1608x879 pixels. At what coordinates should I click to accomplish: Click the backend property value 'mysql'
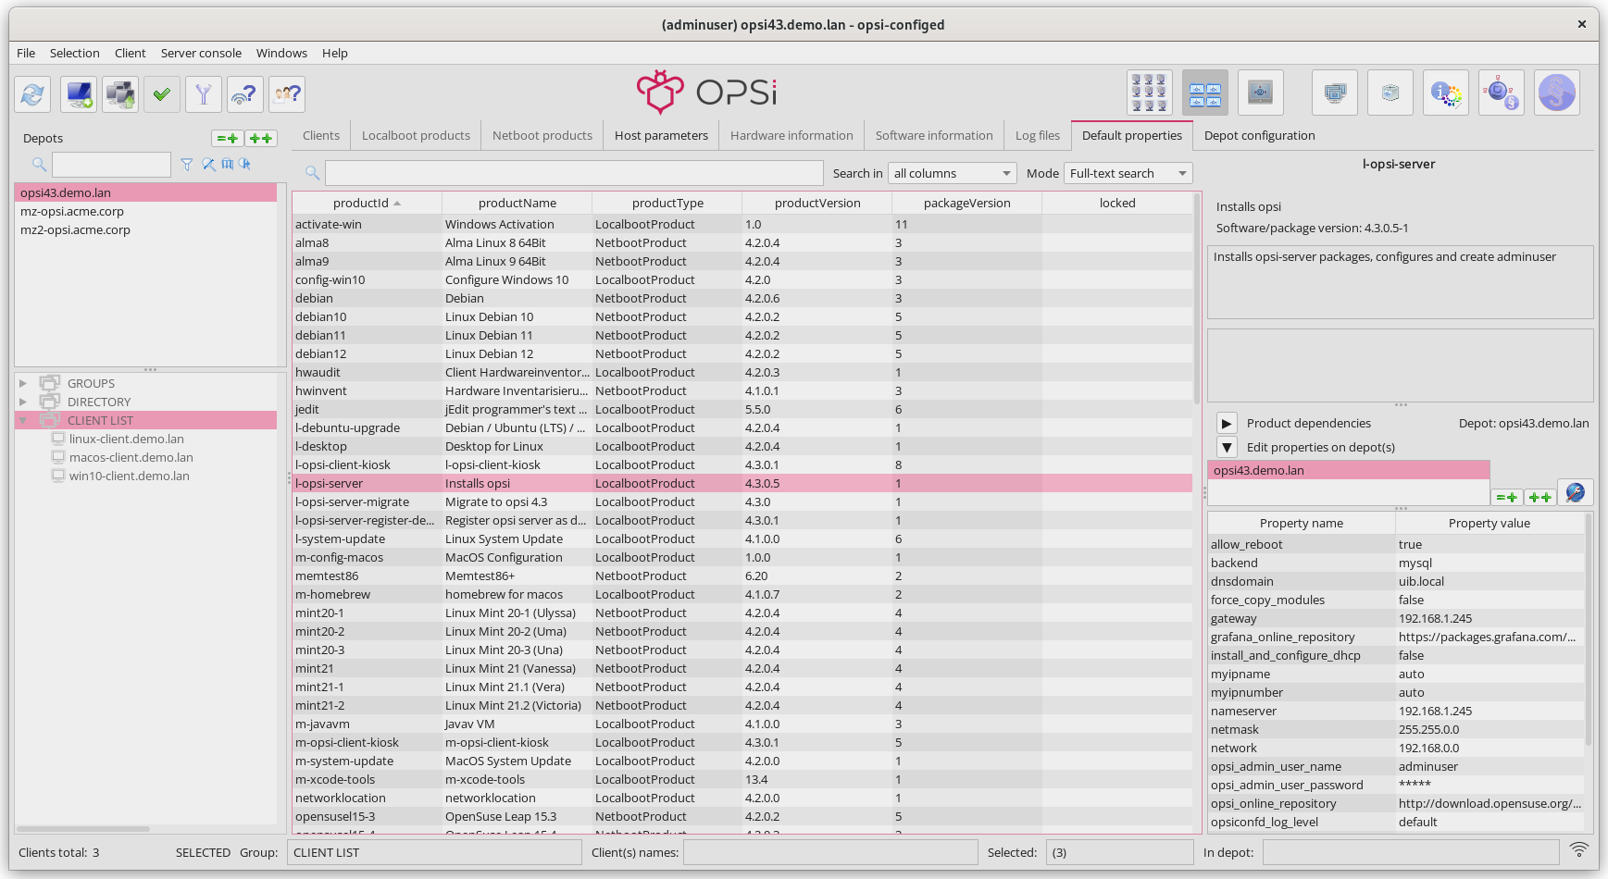pos(1490,563)
